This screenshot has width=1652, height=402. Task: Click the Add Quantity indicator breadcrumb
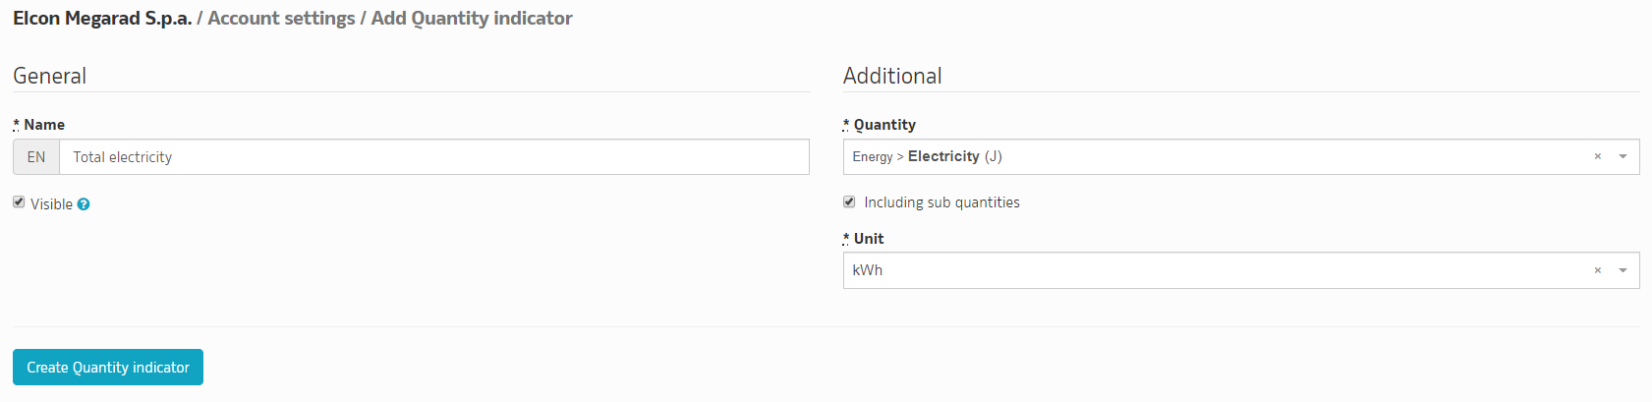click(472, 19)
